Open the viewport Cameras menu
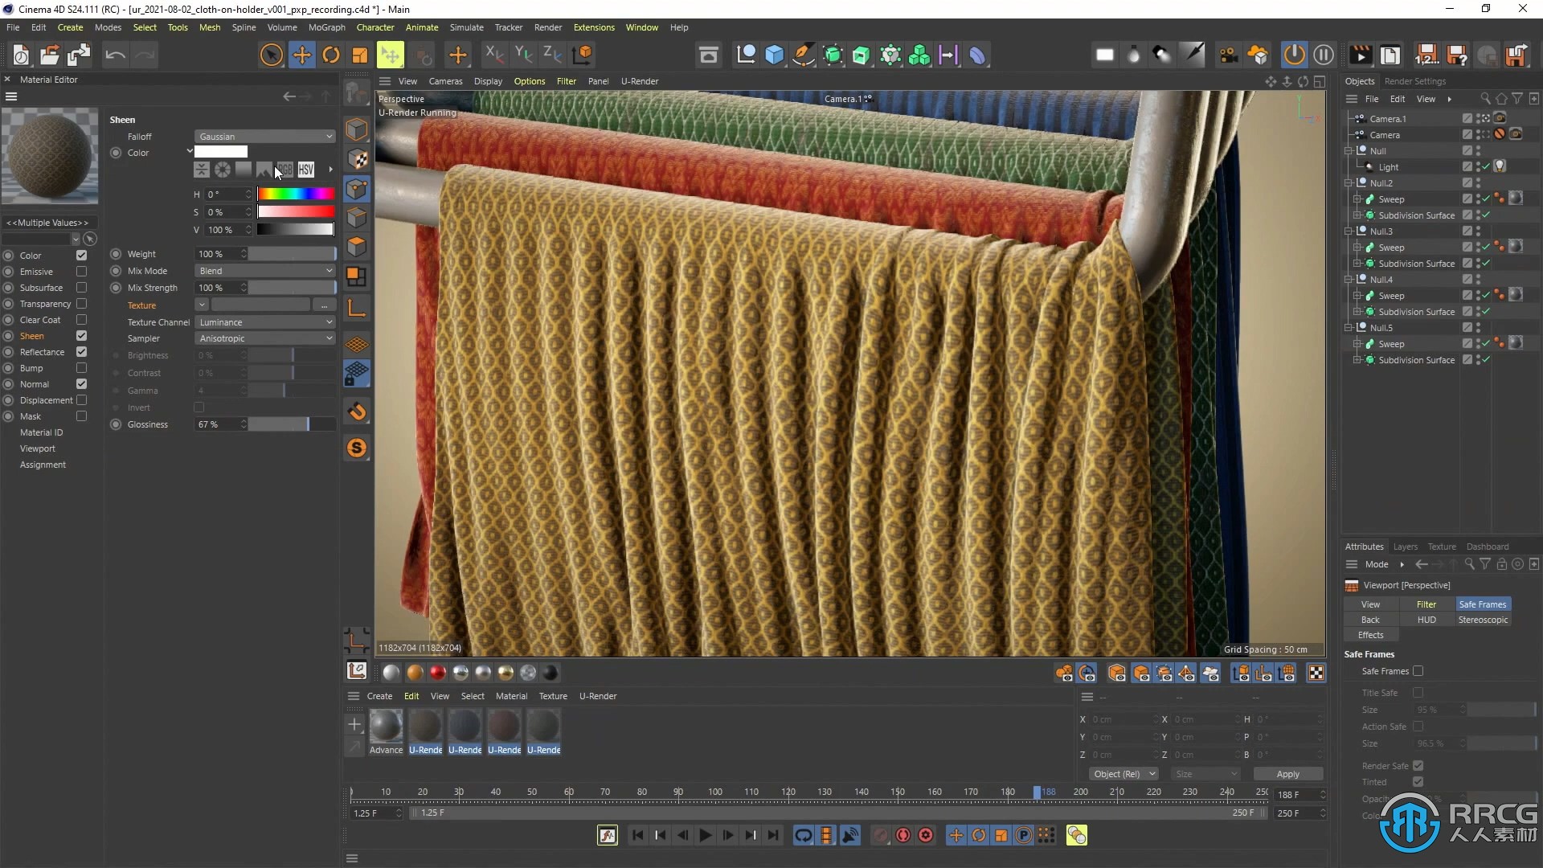Screen dimensions: 1543x868 click(x=445, y=81)
